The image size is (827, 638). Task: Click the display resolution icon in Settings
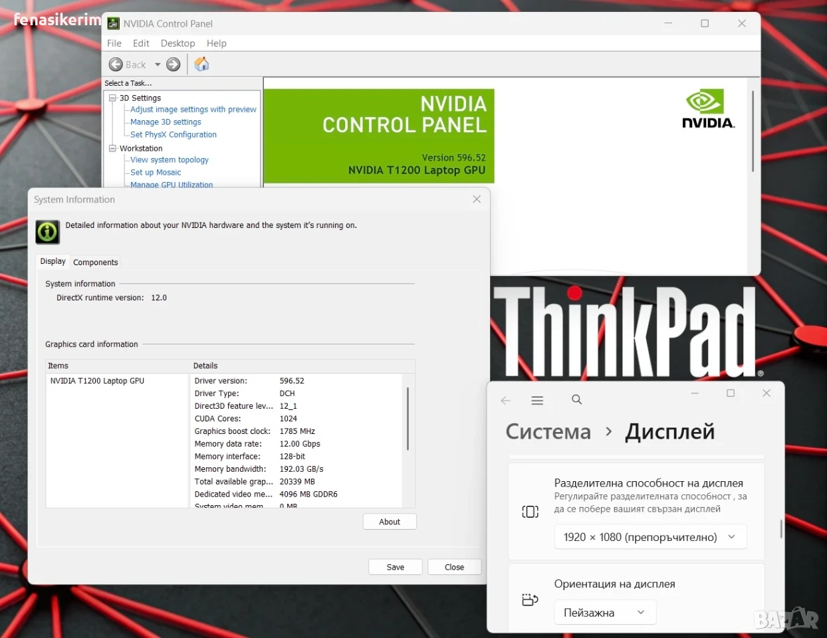pos(531,512)
